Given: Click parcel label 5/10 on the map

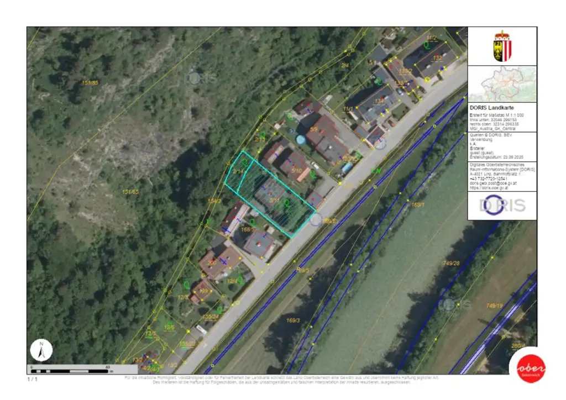Looking at the screenshot, I should click(x=297, y=171).
